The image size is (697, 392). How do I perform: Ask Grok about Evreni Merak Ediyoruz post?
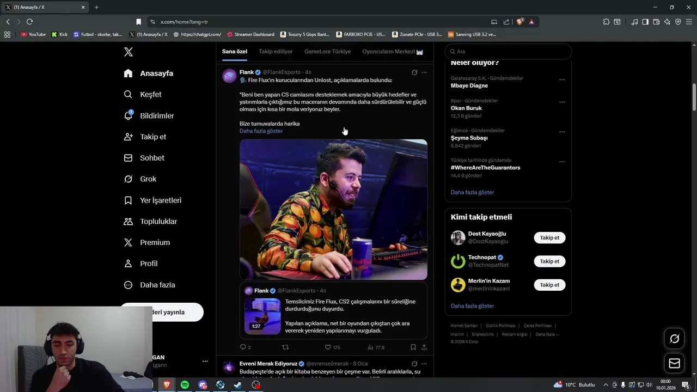click(x=414, y=364)
